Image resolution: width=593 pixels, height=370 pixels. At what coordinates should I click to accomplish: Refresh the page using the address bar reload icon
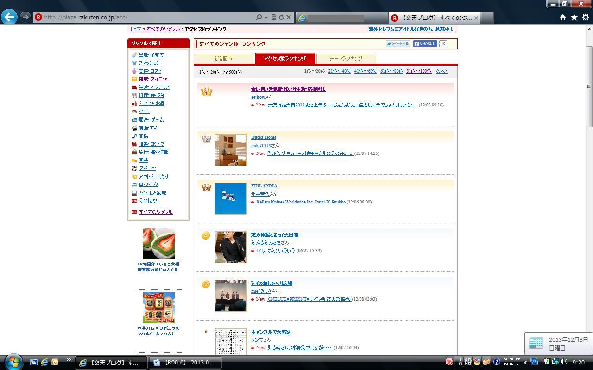pos(281,17)
